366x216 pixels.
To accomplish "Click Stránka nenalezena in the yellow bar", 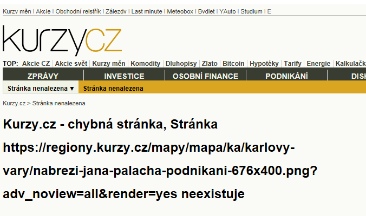I will [x=113, y=89].
